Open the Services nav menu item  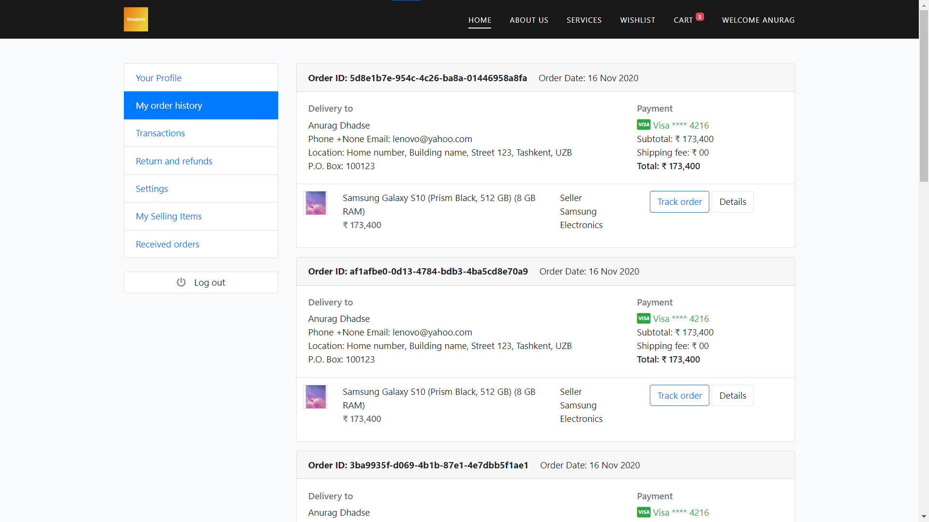tap(584, 20)
